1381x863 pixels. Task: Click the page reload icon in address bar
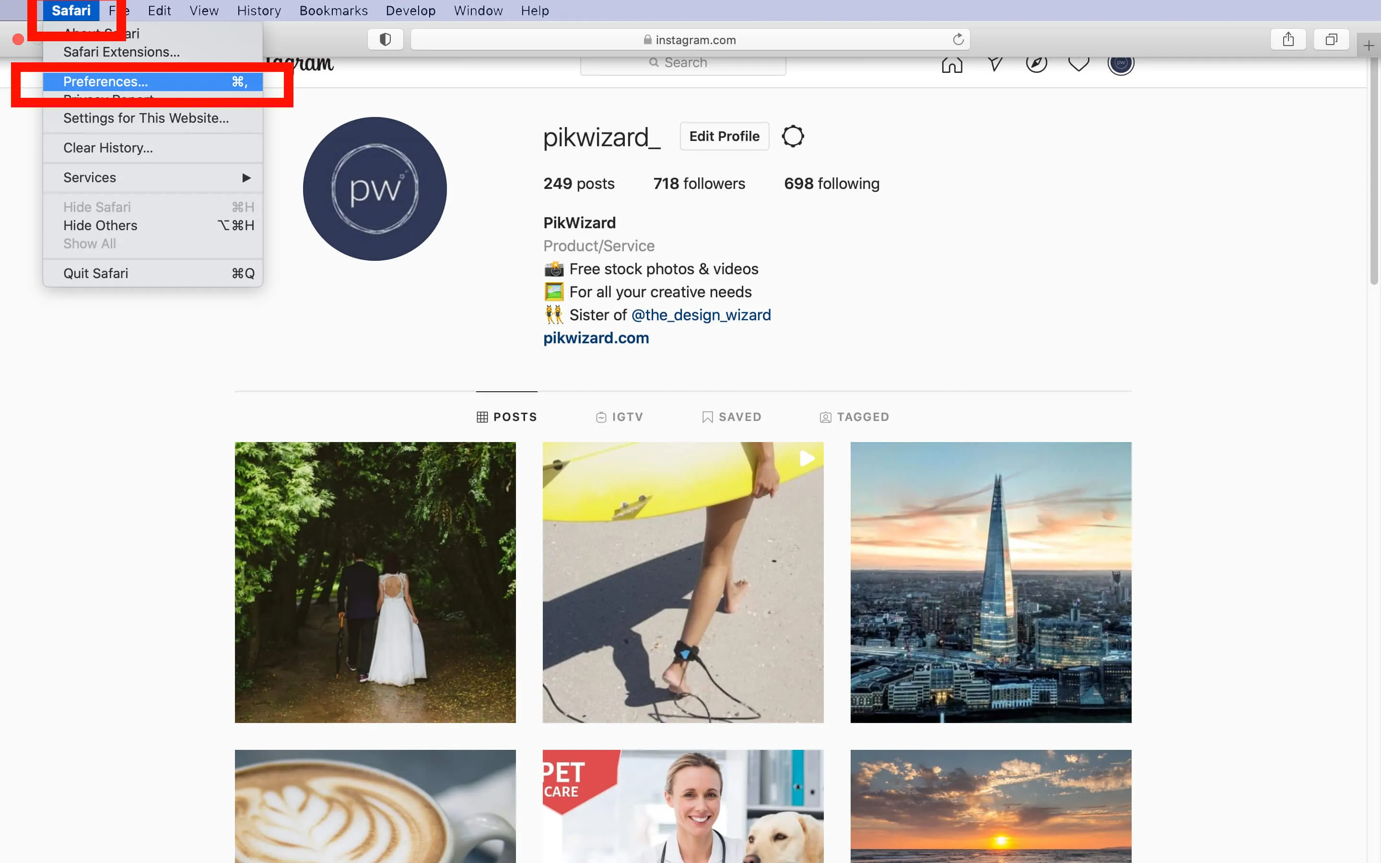point(957,40)
